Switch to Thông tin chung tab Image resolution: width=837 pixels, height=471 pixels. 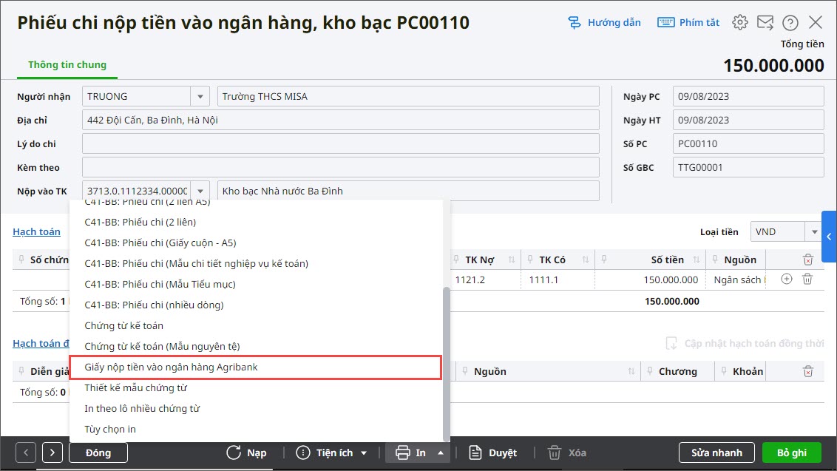(67, 65)
